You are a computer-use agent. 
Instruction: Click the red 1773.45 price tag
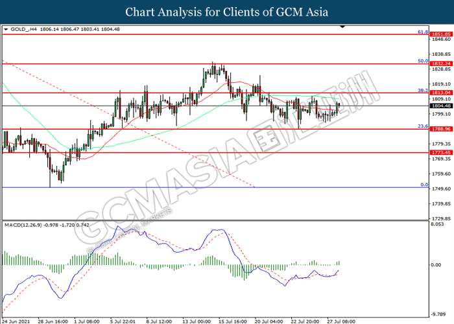pyautogui.click(x=441, y=152)
